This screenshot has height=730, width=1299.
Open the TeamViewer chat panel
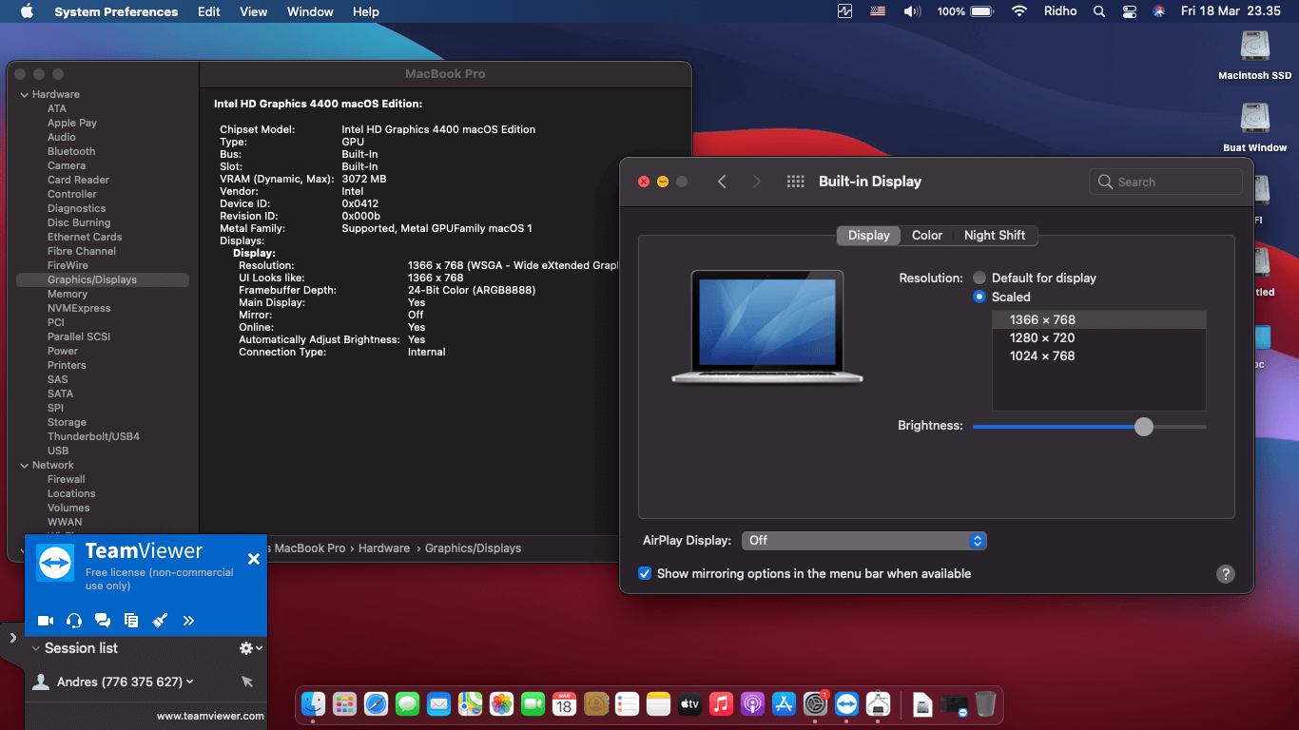point(103,620)
